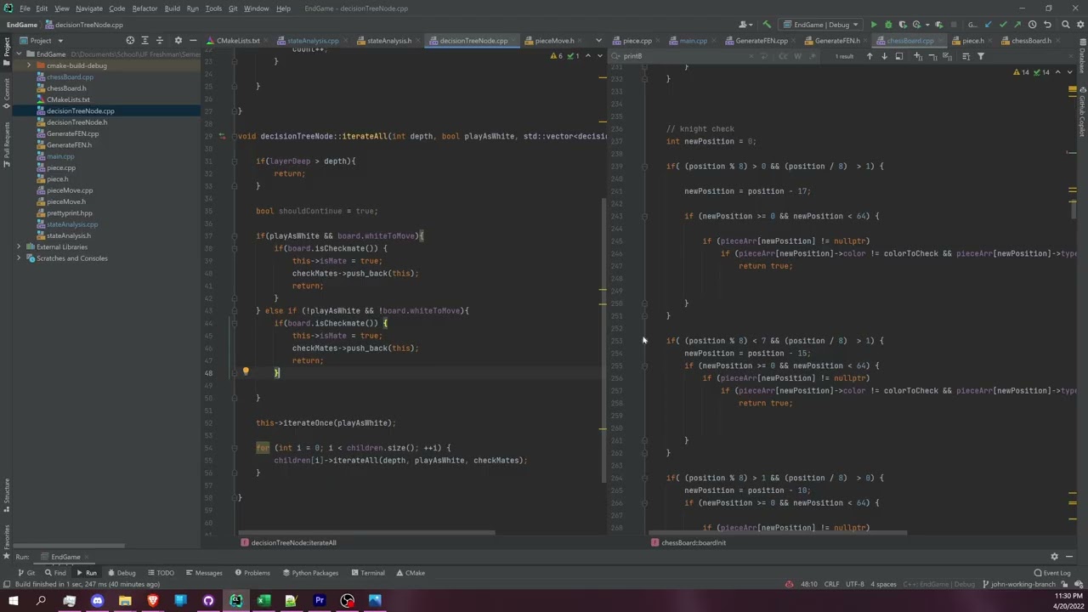The height and width of the screenshot is (612, 1088).
Task: Open Discord from the taskbar
Action: [97, 601]
